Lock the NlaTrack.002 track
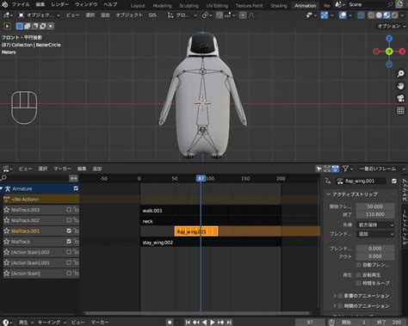This screenshot has height=326, width=408. [76, 220]
